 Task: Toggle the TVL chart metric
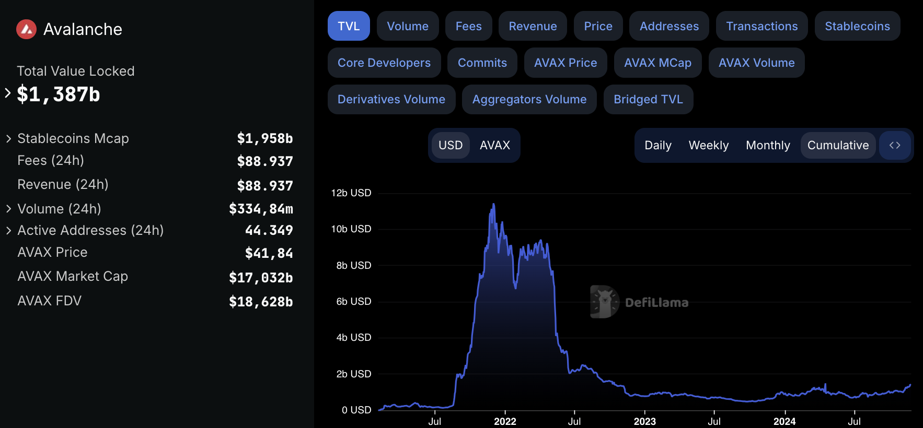tap(349, 26)
